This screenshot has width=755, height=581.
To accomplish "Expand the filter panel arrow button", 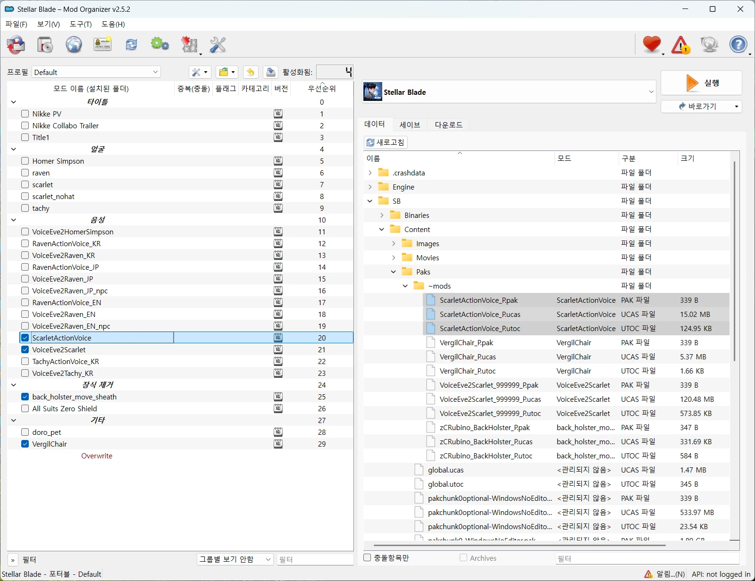I will pos(13,560).
